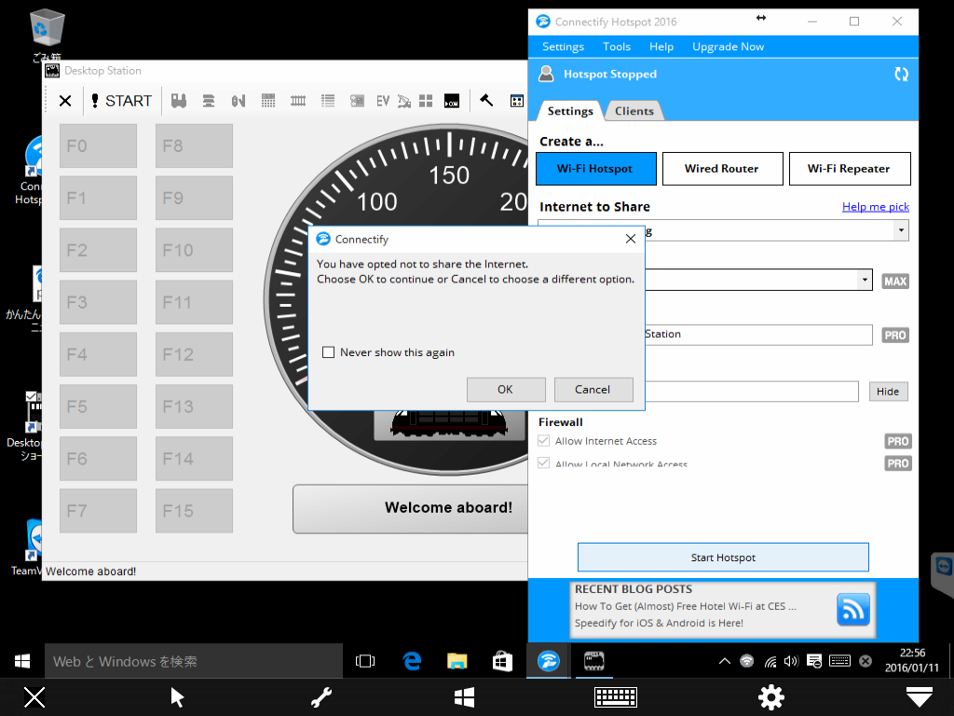
Task: Click the keypad grid icon in Desktop Station toolbar
Action: [516, 101]
